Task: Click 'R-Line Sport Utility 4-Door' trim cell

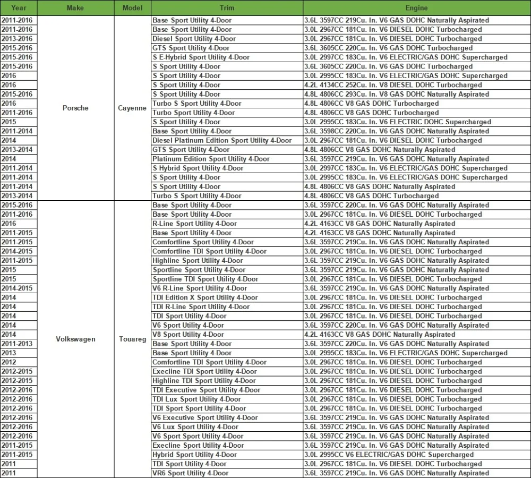Action: click(227, 224)
